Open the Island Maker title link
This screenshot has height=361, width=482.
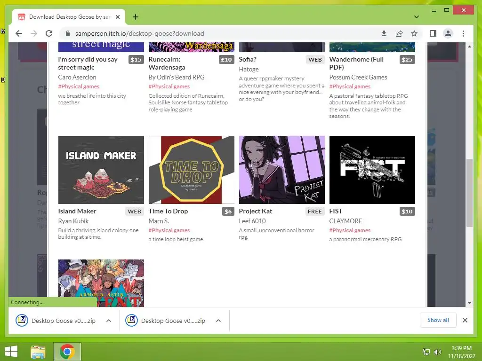[77, 211]
